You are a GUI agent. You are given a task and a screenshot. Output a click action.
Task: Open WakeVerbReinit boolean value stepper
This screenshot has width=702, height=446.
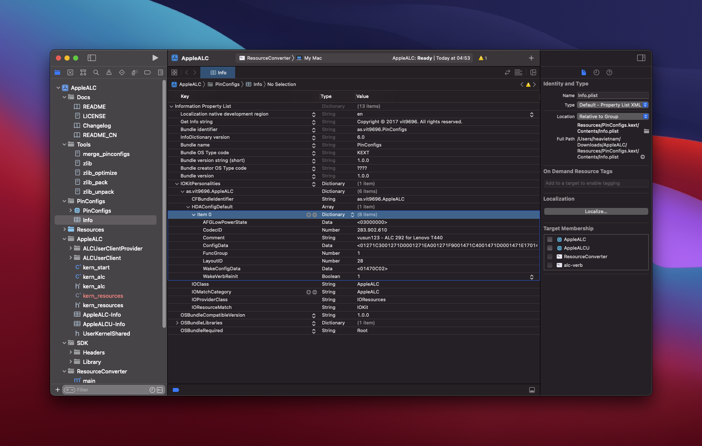[532, 277]
